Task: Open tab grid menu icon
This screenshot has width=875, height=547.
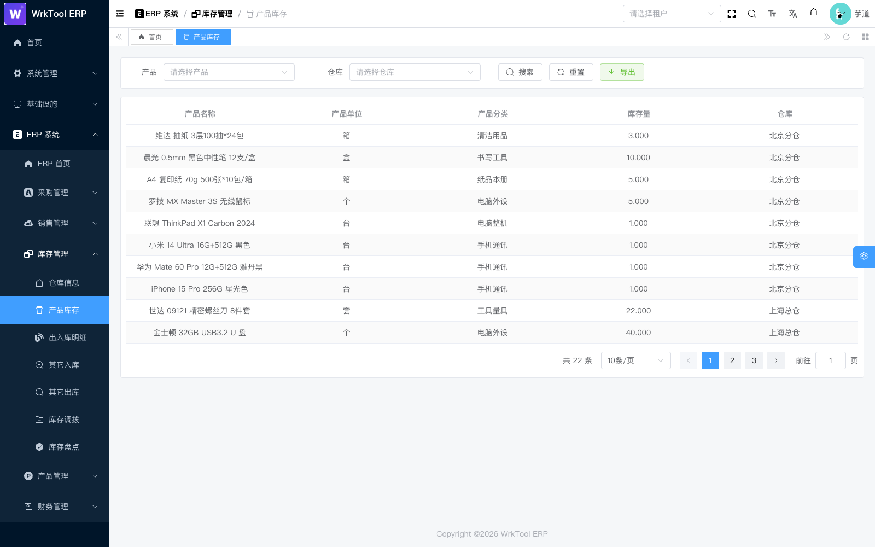Action: click(865, 37)
